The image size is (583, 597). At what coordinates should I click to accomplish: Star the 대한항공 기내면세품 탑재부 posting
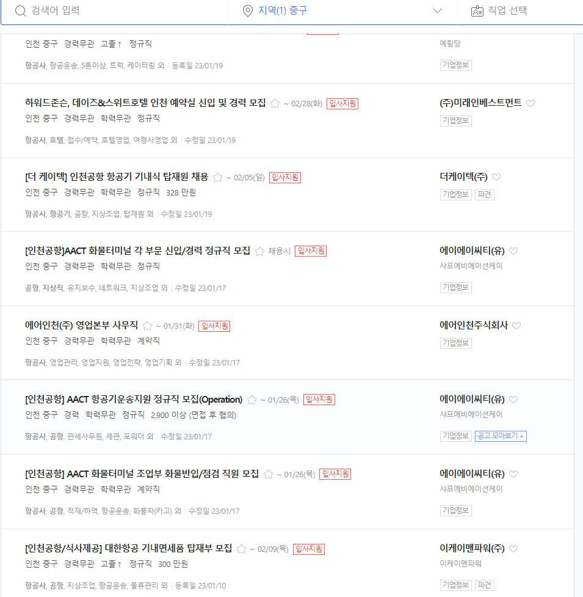(x=242, y=549)
